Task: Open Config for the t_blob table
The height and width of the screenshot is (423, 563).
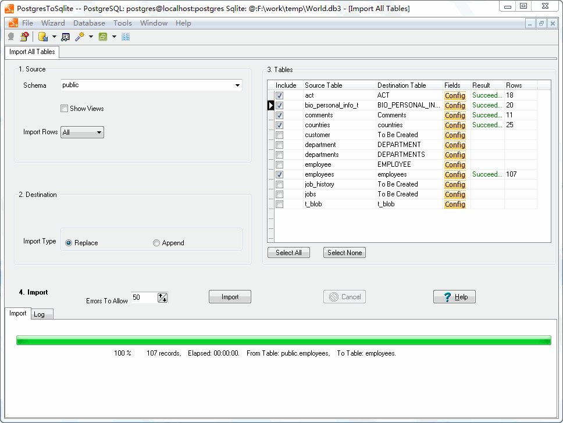Action: coord(455,204)
